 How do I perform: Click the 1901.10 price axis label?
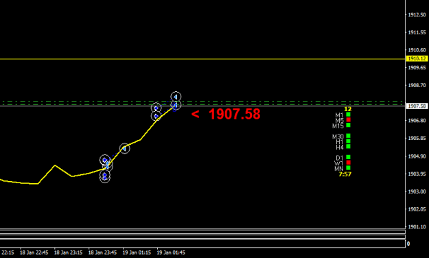(417, 227)
